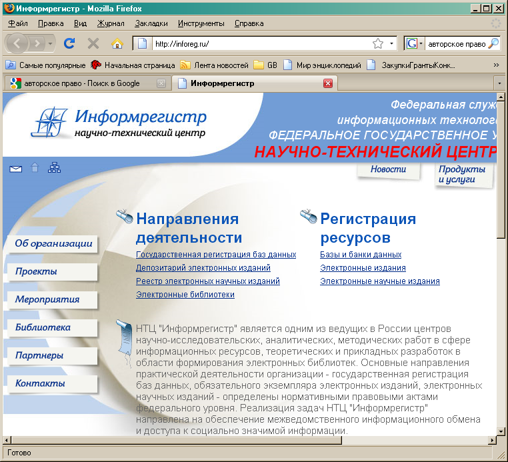Open Электронные библиотеки link
This screenshot has height=462, width=508.
tap(185, 295)
